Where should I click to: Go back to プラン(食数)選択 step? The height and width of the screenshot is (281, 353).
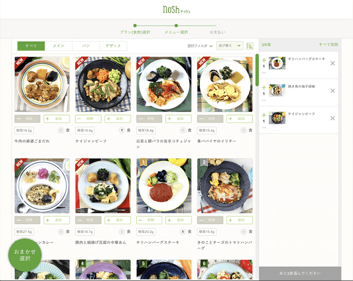pyautogui.click(x=135, y=32)
